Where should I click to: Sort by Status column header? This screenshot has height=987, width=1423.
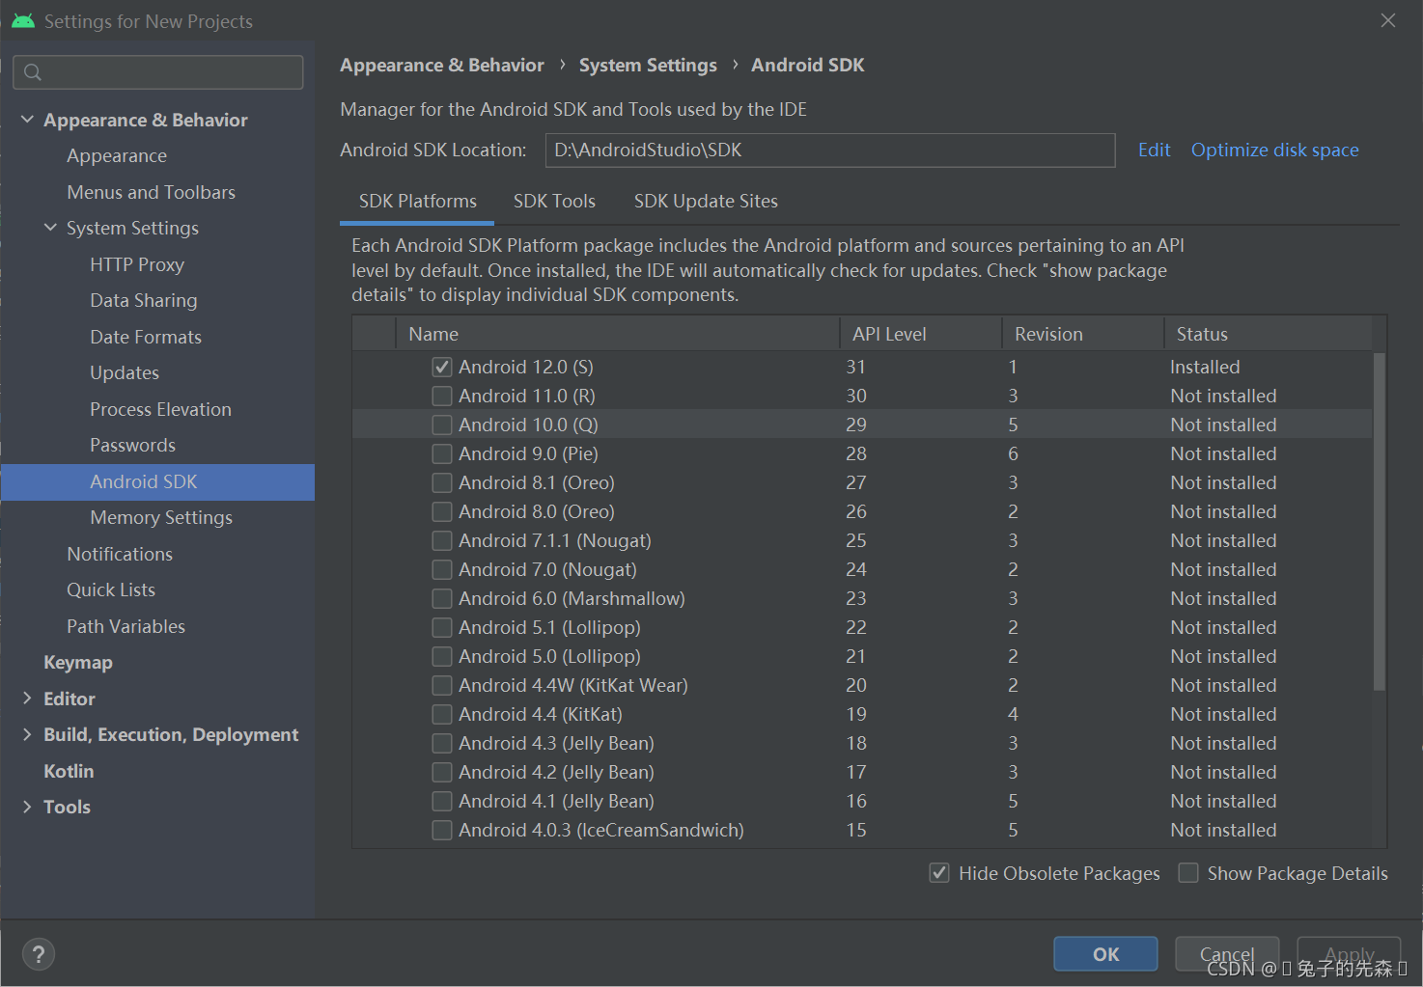pos(1269,334)
